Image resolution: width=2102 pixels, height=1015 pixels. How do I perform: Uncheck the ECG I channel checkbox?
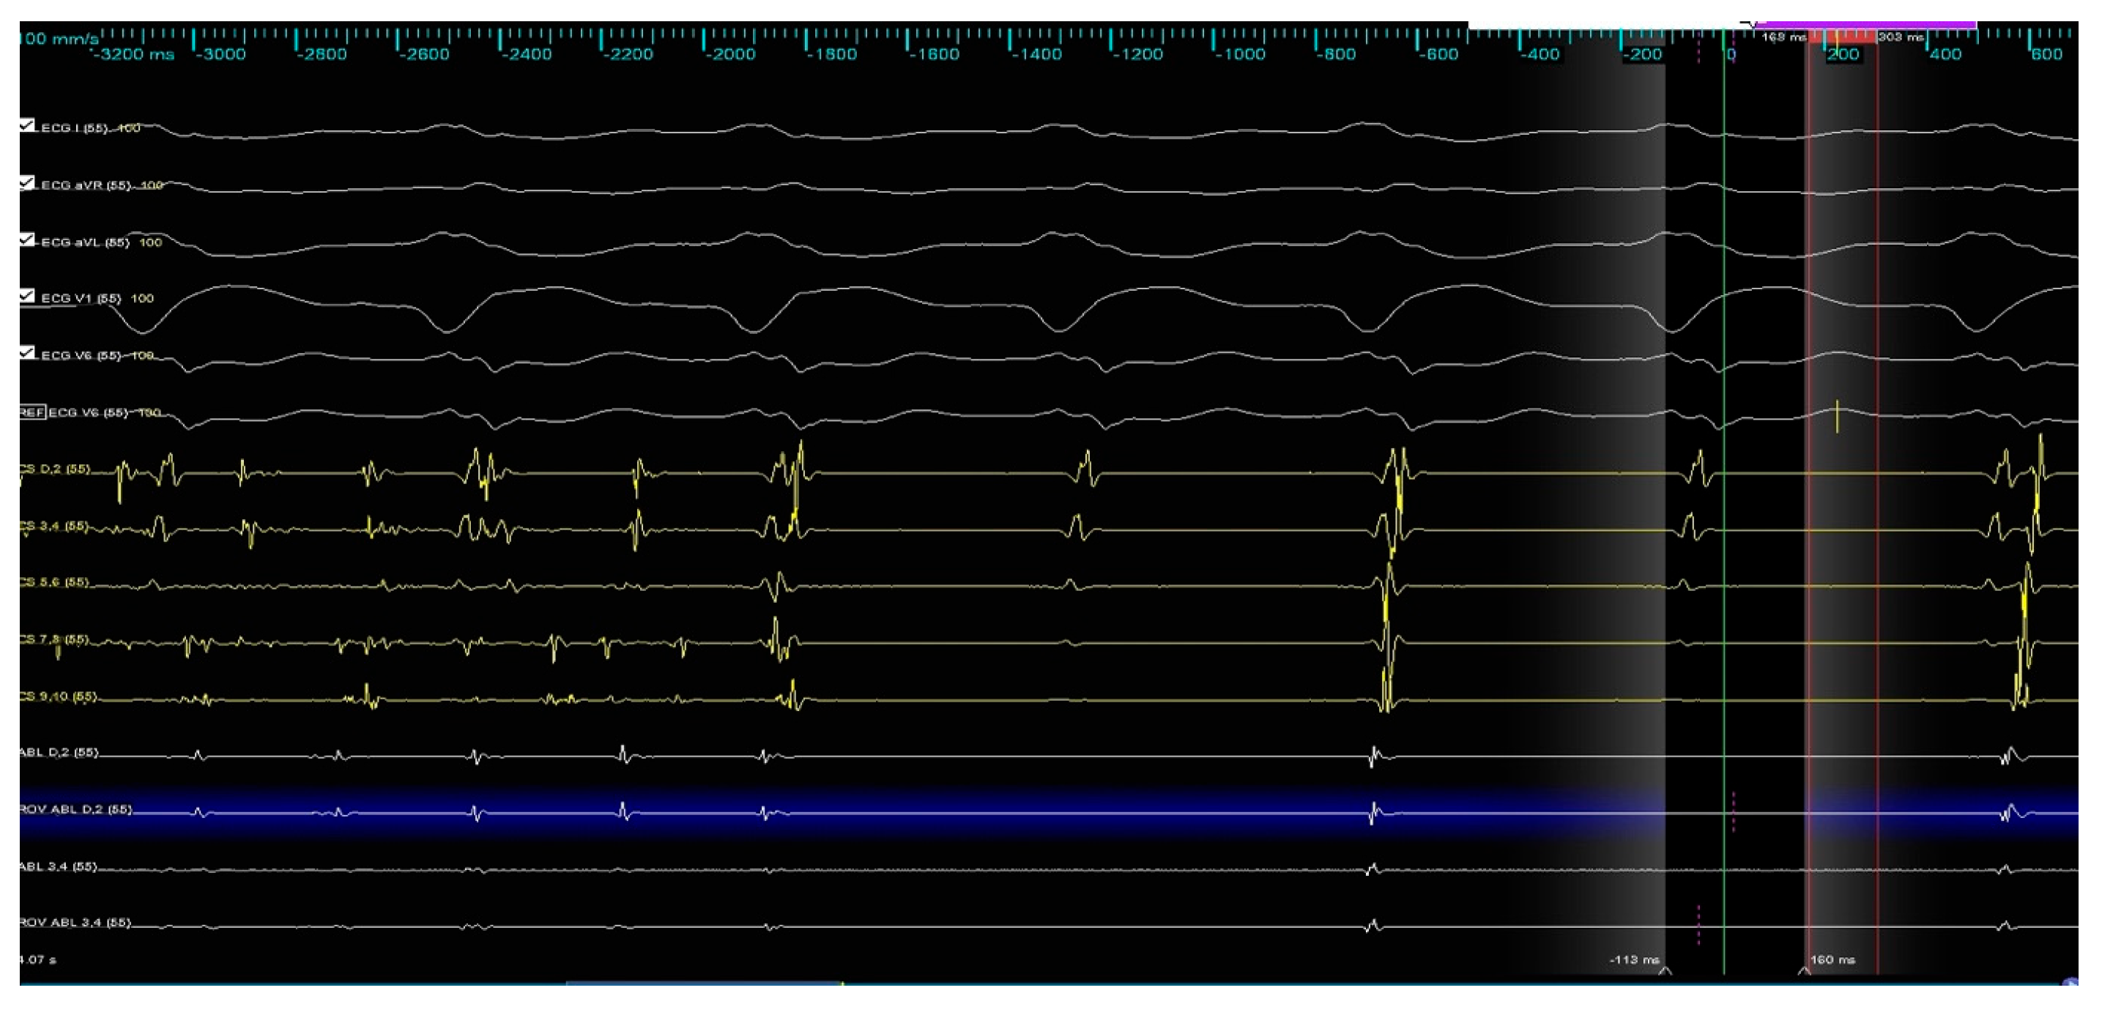(27, 126)
